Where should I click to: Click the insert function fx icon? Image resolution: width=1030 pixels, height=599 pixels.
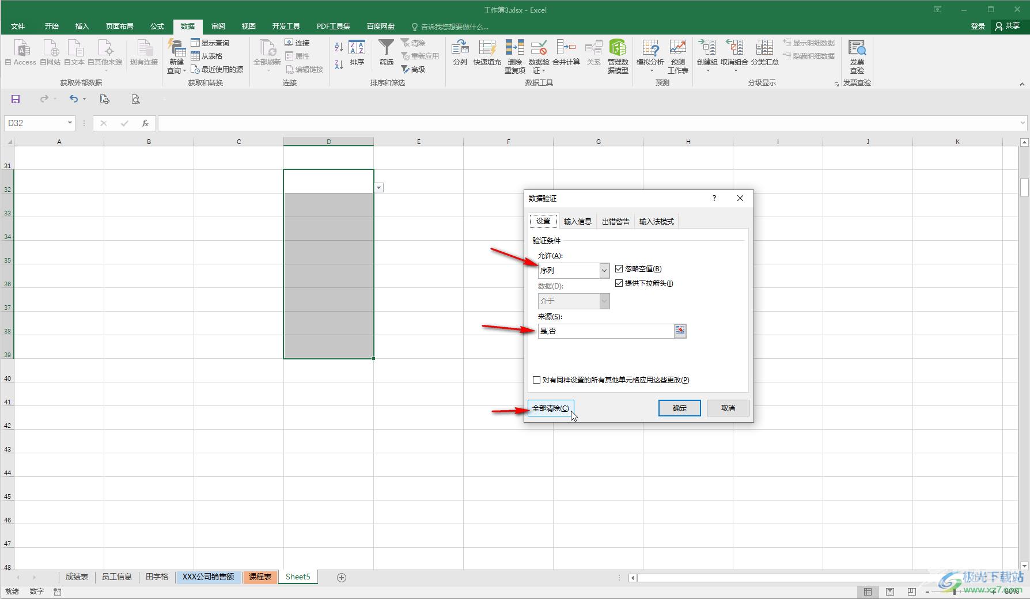145,123
